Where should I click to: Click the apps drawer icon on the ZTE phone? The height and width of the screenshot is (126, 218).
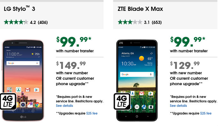point(137,107)
